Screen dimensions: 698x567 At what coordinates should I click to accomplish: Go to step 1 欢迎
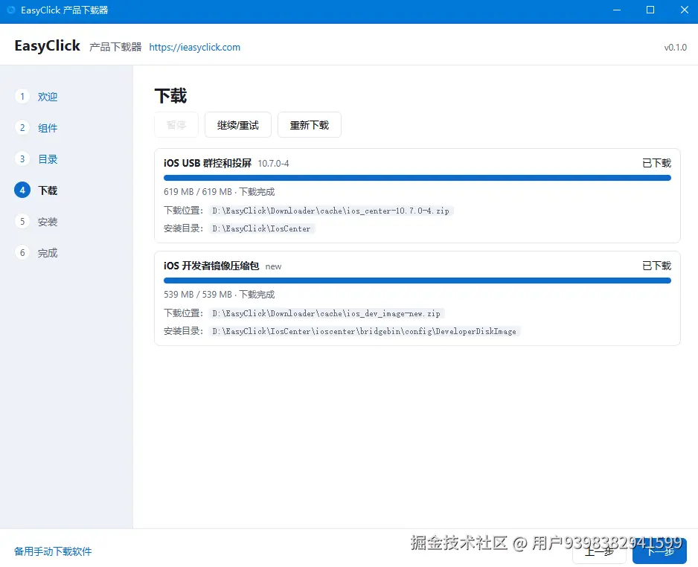point(36,97)
